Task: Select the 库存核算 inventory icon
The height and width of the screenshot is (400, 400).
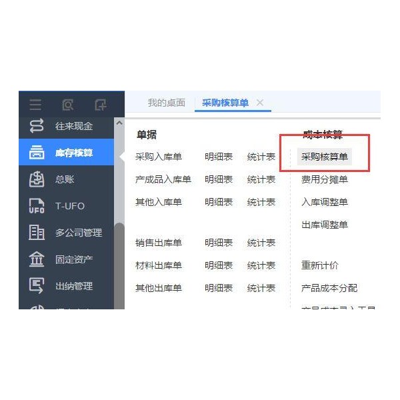Action: click(x=37, y=152)
